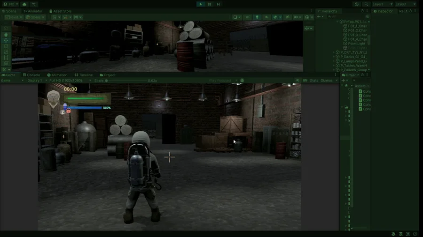Toggle hidden objects visibility in Scene
Viewport: 423px width, 237px height.
coord(288,17)
